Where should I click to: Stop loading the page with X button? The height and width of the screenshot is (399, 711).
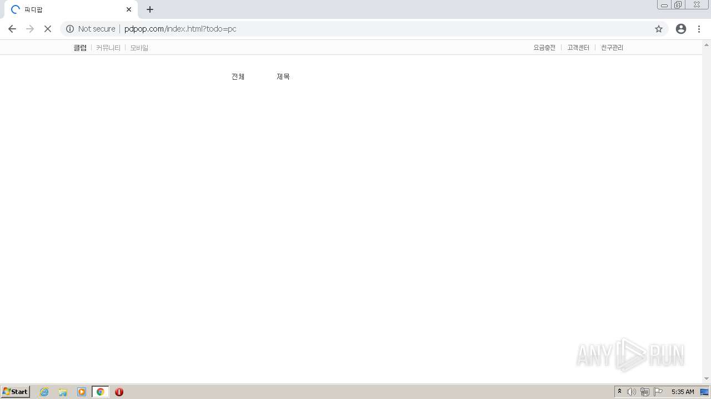point(48,29)
